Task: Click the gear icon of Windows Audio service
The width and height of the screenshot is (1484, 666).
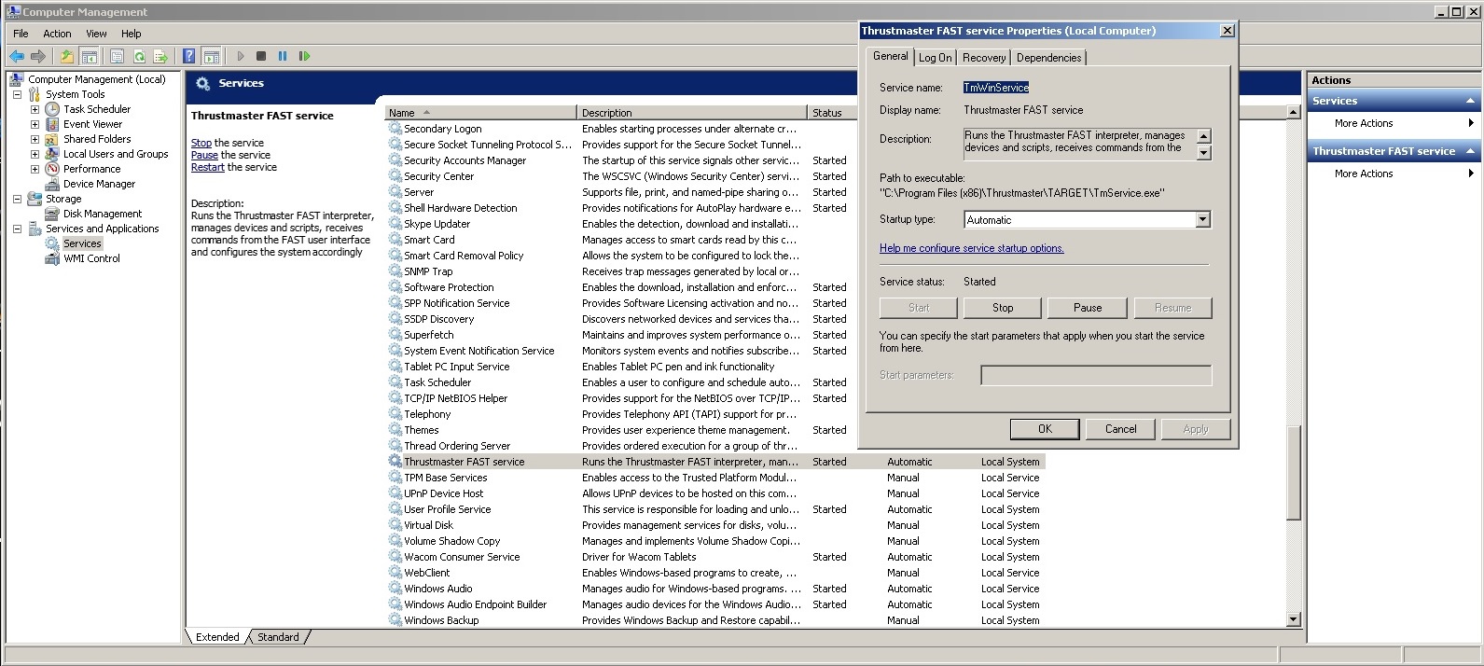Action: pyautogui.click(x=395, y=589)
